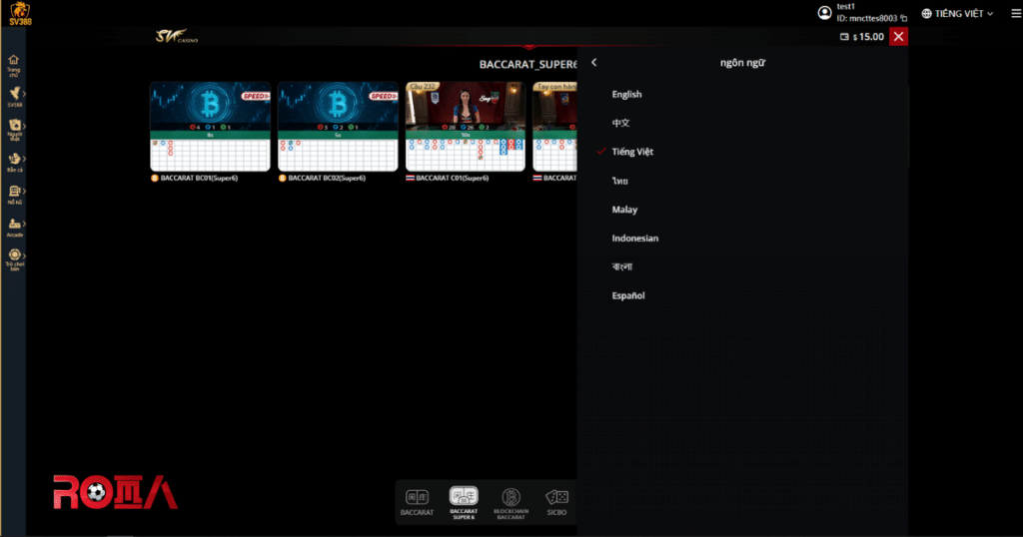This screenshot has height=537, width=1023.
Task: Click the SV388 logo at top left
Action: point(20,13)
